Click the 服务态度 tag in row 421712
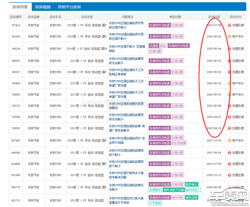 [x=191, y=197]
